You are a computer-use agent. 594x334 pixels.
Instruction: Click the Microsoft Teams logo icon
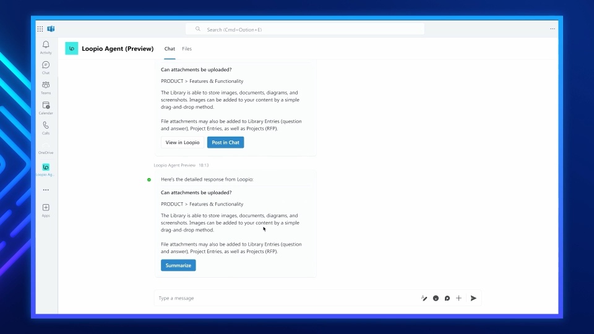[51, 29]
